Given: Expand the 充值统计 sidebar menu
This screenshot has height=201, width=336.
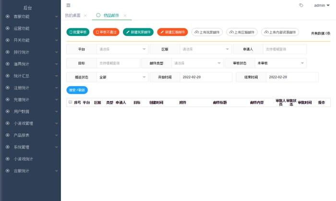Looking at the screenshot, I should pyautogui.click(x=31, y=100).
